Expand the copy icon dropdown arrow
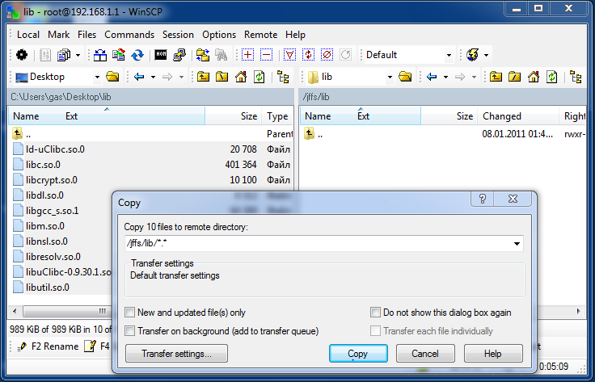The height and width of the screenshot is (382, 595). pos(78,55)
